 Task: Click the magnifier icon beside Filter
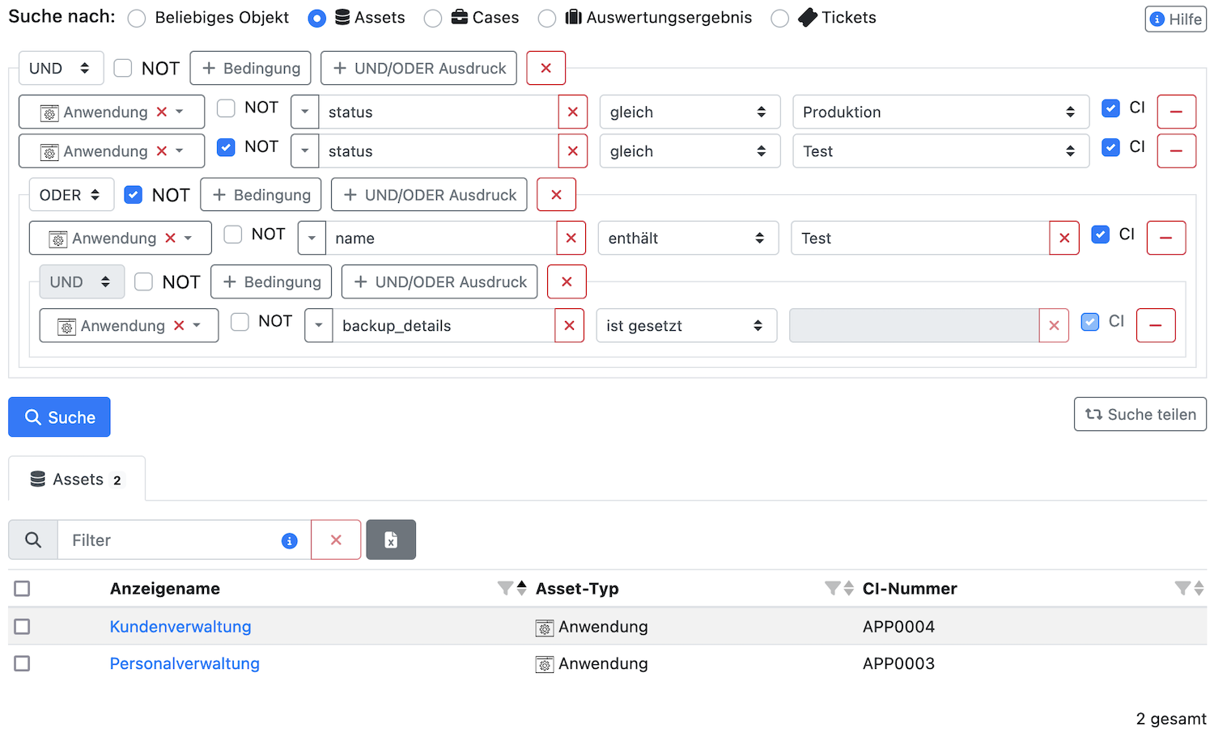pos(33,539)
